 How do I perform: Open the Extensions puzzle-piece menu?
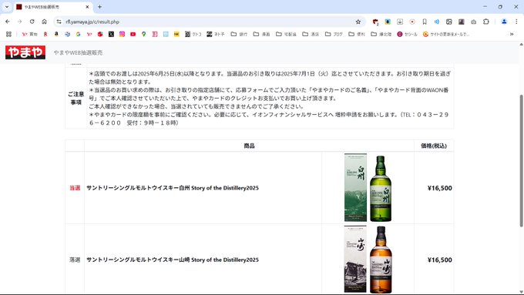point(486,22)
